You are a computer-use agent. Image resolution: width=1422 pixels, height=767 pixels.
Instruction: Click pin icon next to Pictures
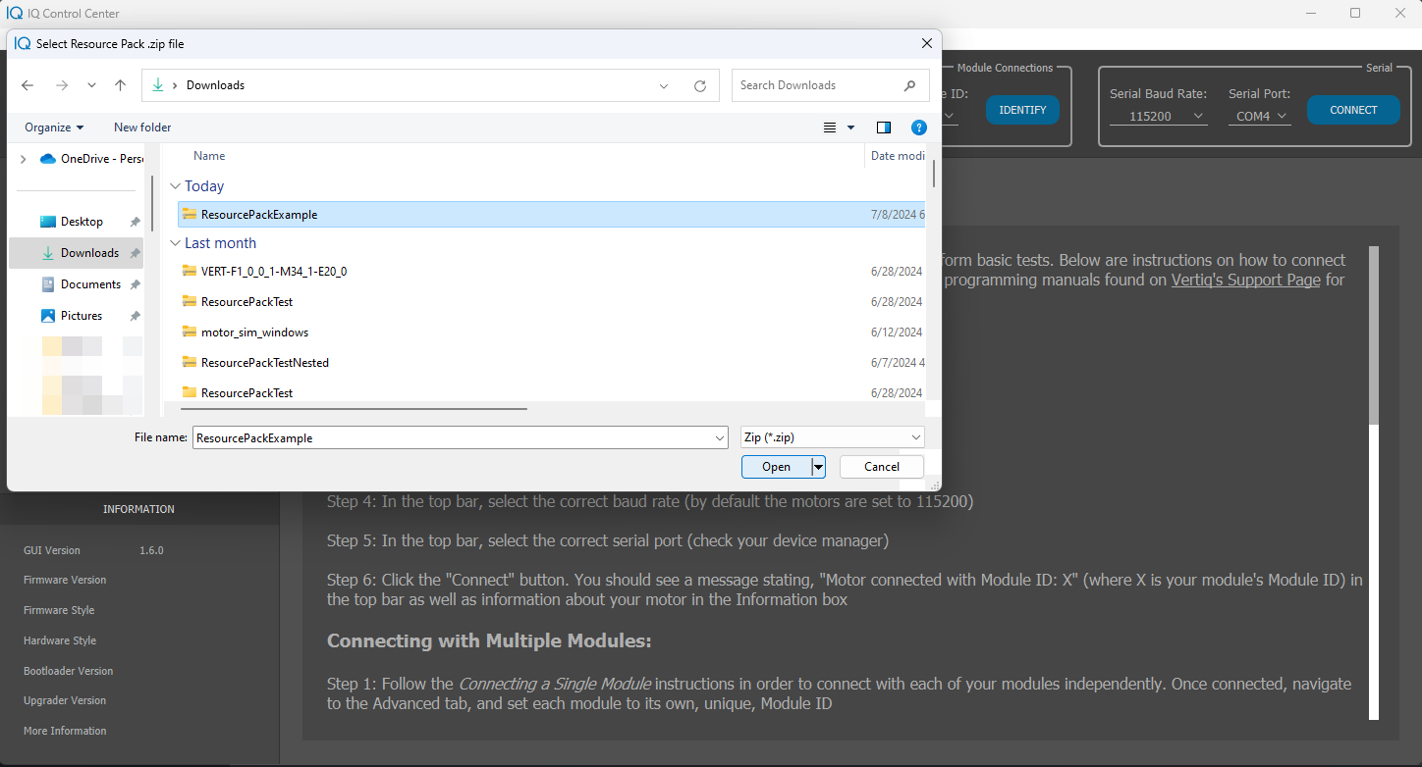pos(135,316)
